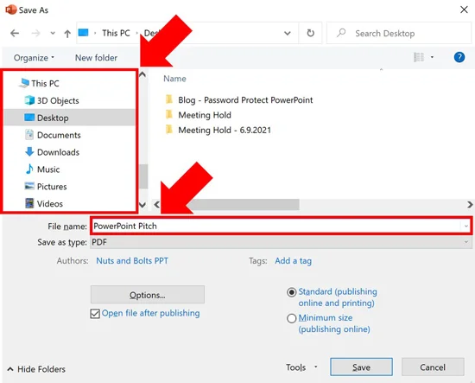Click the PowerPoint icon in title bar
Viewport: 475px width, 383px height.
coord(11,10)
